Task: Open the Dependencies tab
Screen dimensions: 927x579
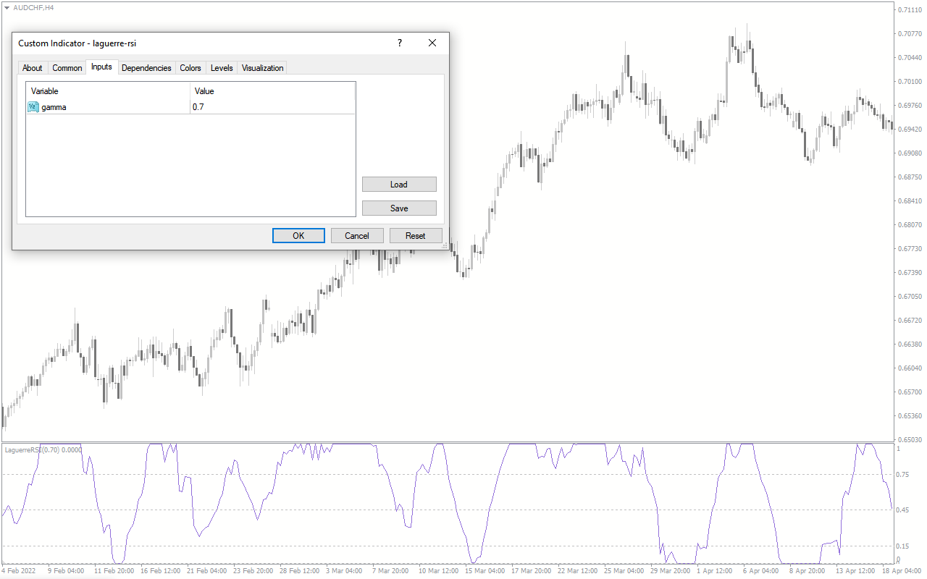Action: 146,68
